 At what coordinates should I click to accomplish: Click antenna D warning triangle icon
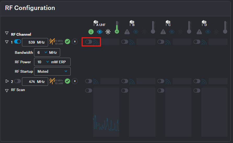199,32
